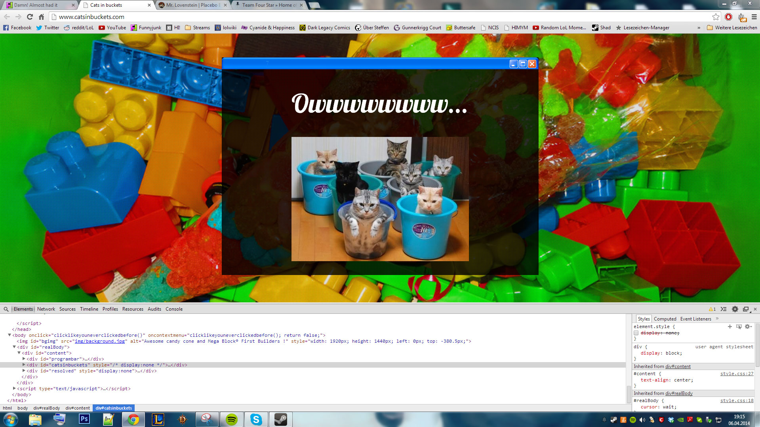
Task: Switch to the Sources panel
Action: [x=67, y=309]
